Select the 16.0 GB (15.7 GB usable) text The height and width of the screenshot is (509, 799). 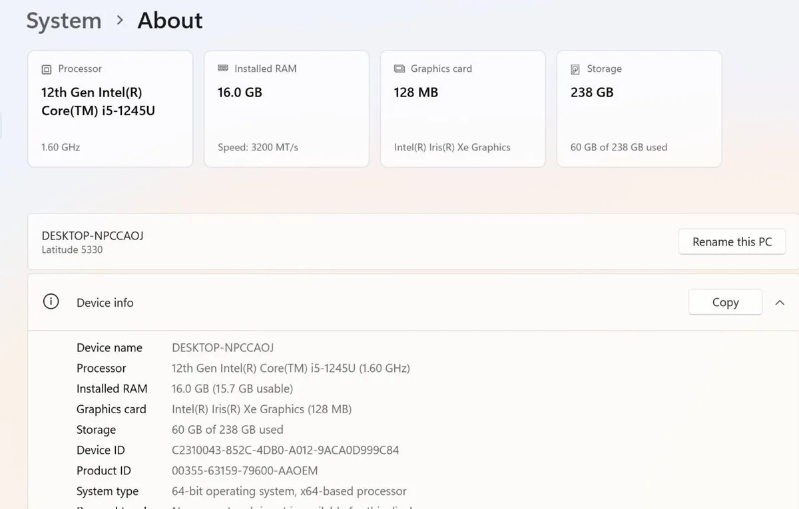[x=232, y=389]
